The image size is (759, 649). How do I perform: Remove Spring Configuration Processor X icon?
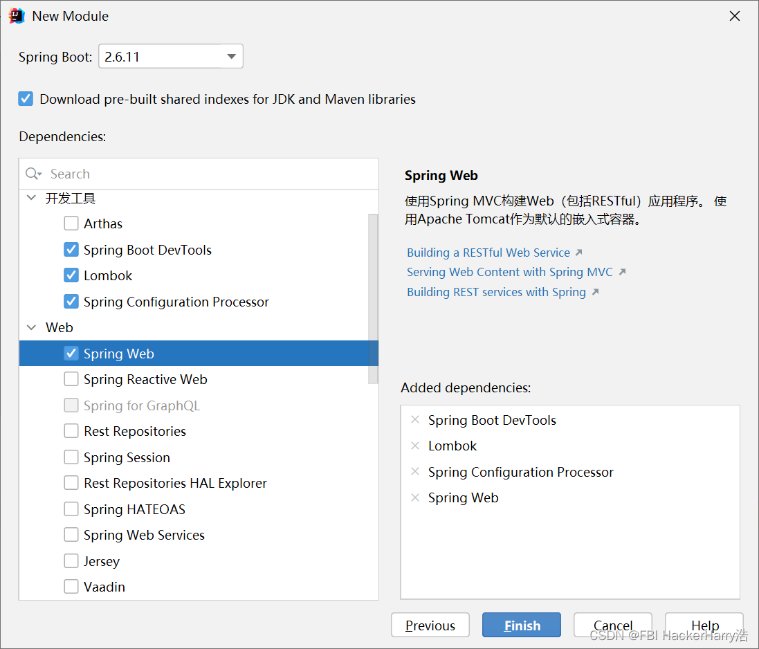(415, 471)
